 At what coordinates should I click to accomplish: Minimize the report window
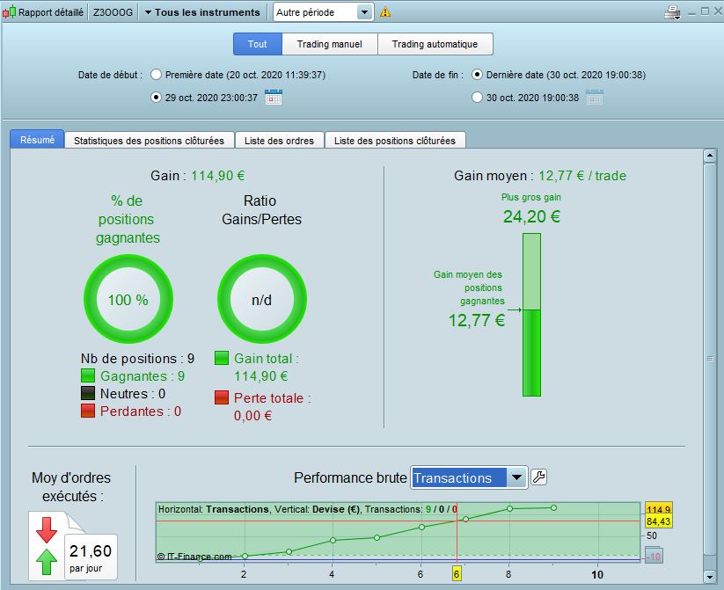[x=691, y=13]
